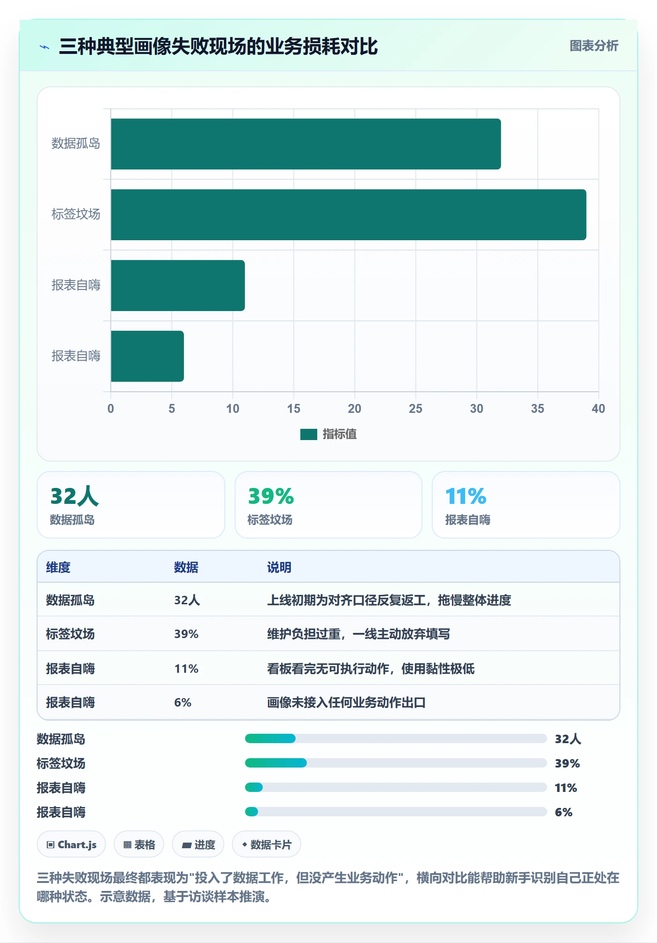Click the shortest chart bar ending at 6
This screenshot has height=943, width=657.
[x=147, y=356]
